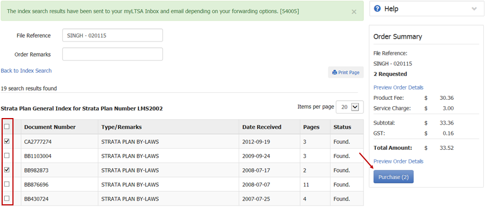
Task: Click Found. status in BB430724 row
Action: [342, 199]
